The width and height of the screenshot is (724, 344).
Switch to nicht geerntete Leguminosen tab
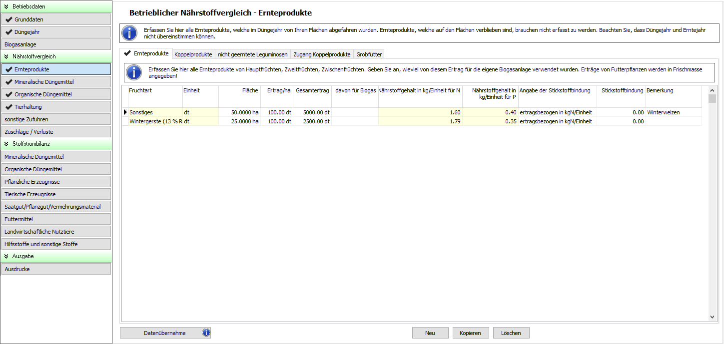(x=252, y=54)
